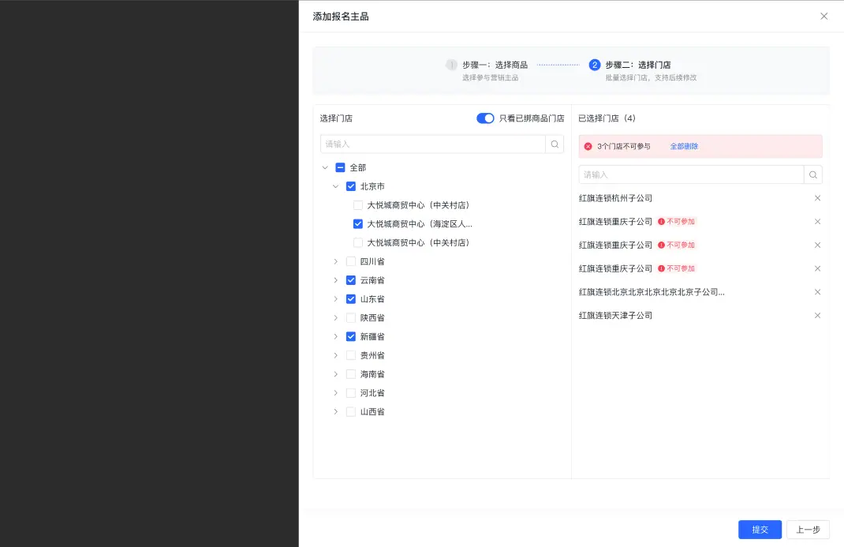Click the search icon in 已选择门店 panel

pyautogui.click(x=812, y=175)
